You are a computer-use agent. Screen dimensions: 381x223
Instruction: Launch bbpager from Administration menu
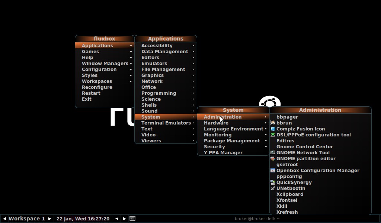pos(320,117)
